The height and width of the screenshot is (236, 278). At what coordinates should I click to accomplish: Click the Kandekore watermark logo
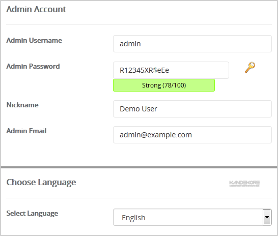click(x=244, y=184)
